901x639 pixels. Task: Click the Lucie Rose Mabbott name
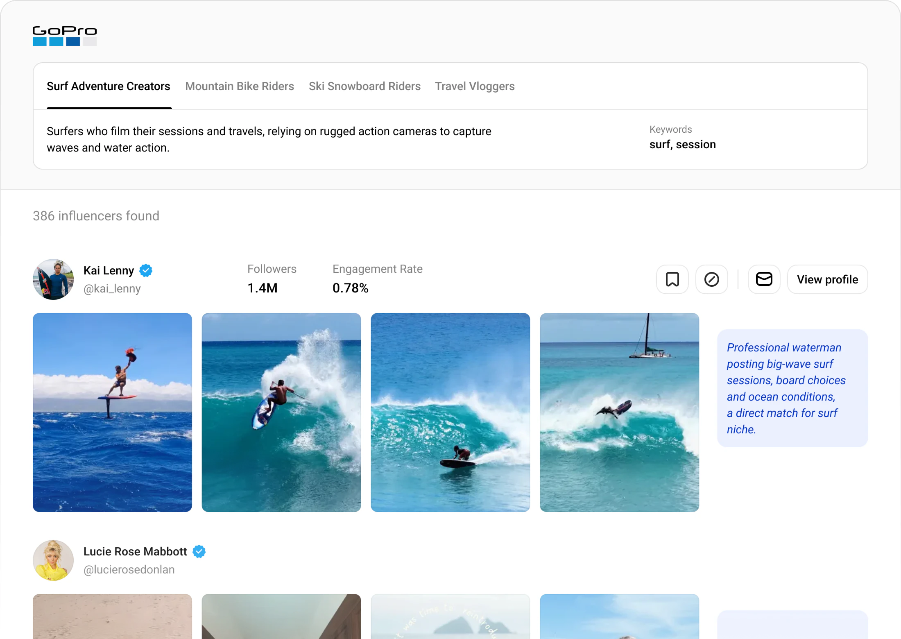tap(135, 551)
